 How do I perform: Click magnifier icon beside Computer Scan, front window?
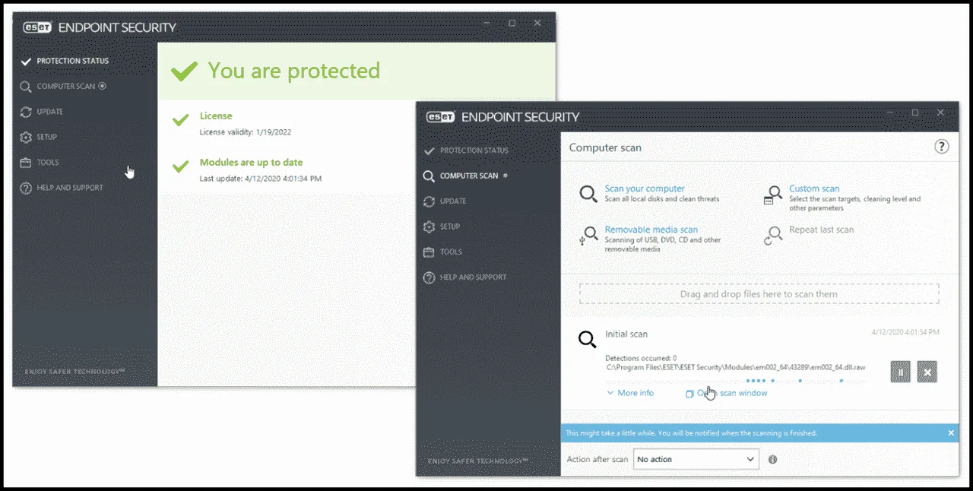429,176
